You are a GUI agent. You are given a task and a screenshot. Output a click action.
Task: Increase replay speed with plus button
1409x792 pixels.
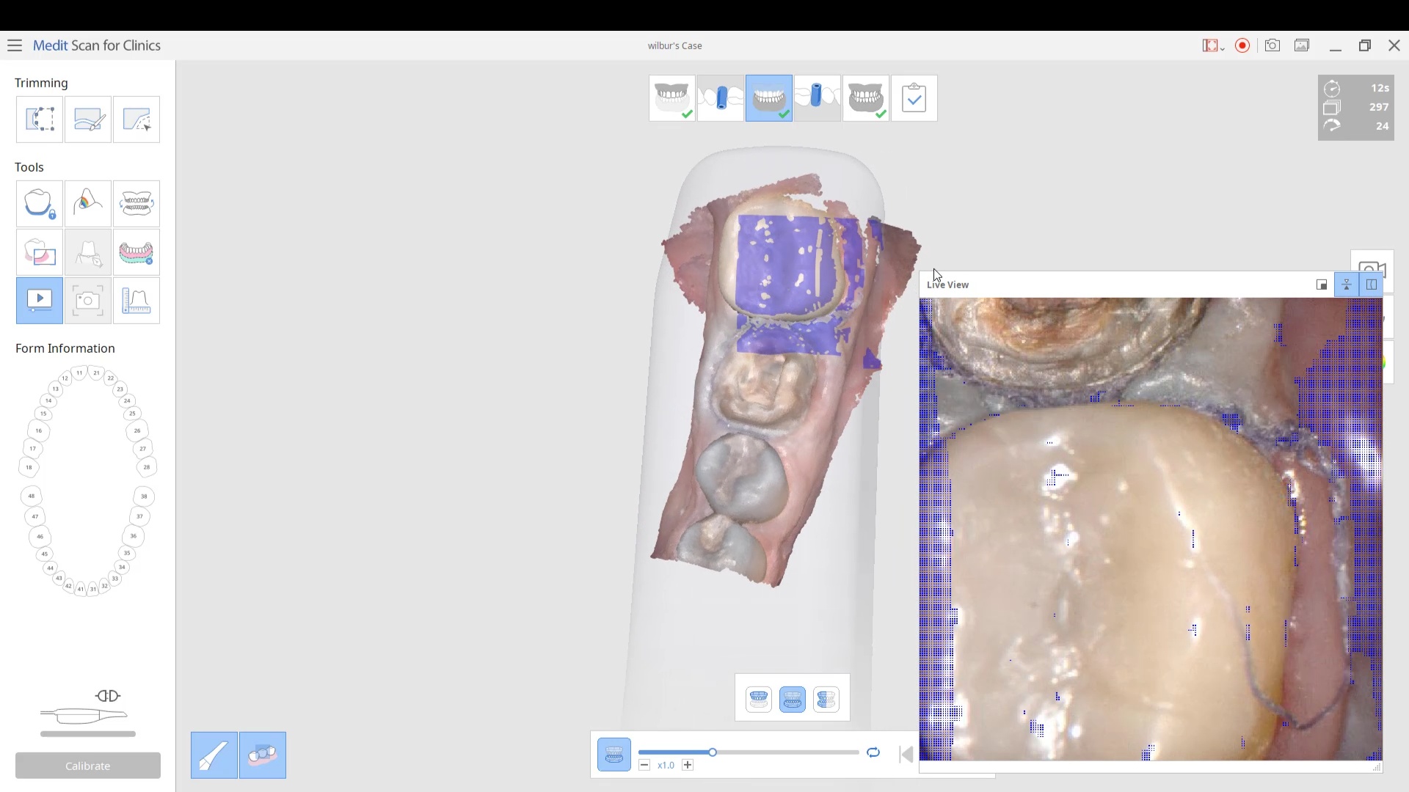(688, 766)
